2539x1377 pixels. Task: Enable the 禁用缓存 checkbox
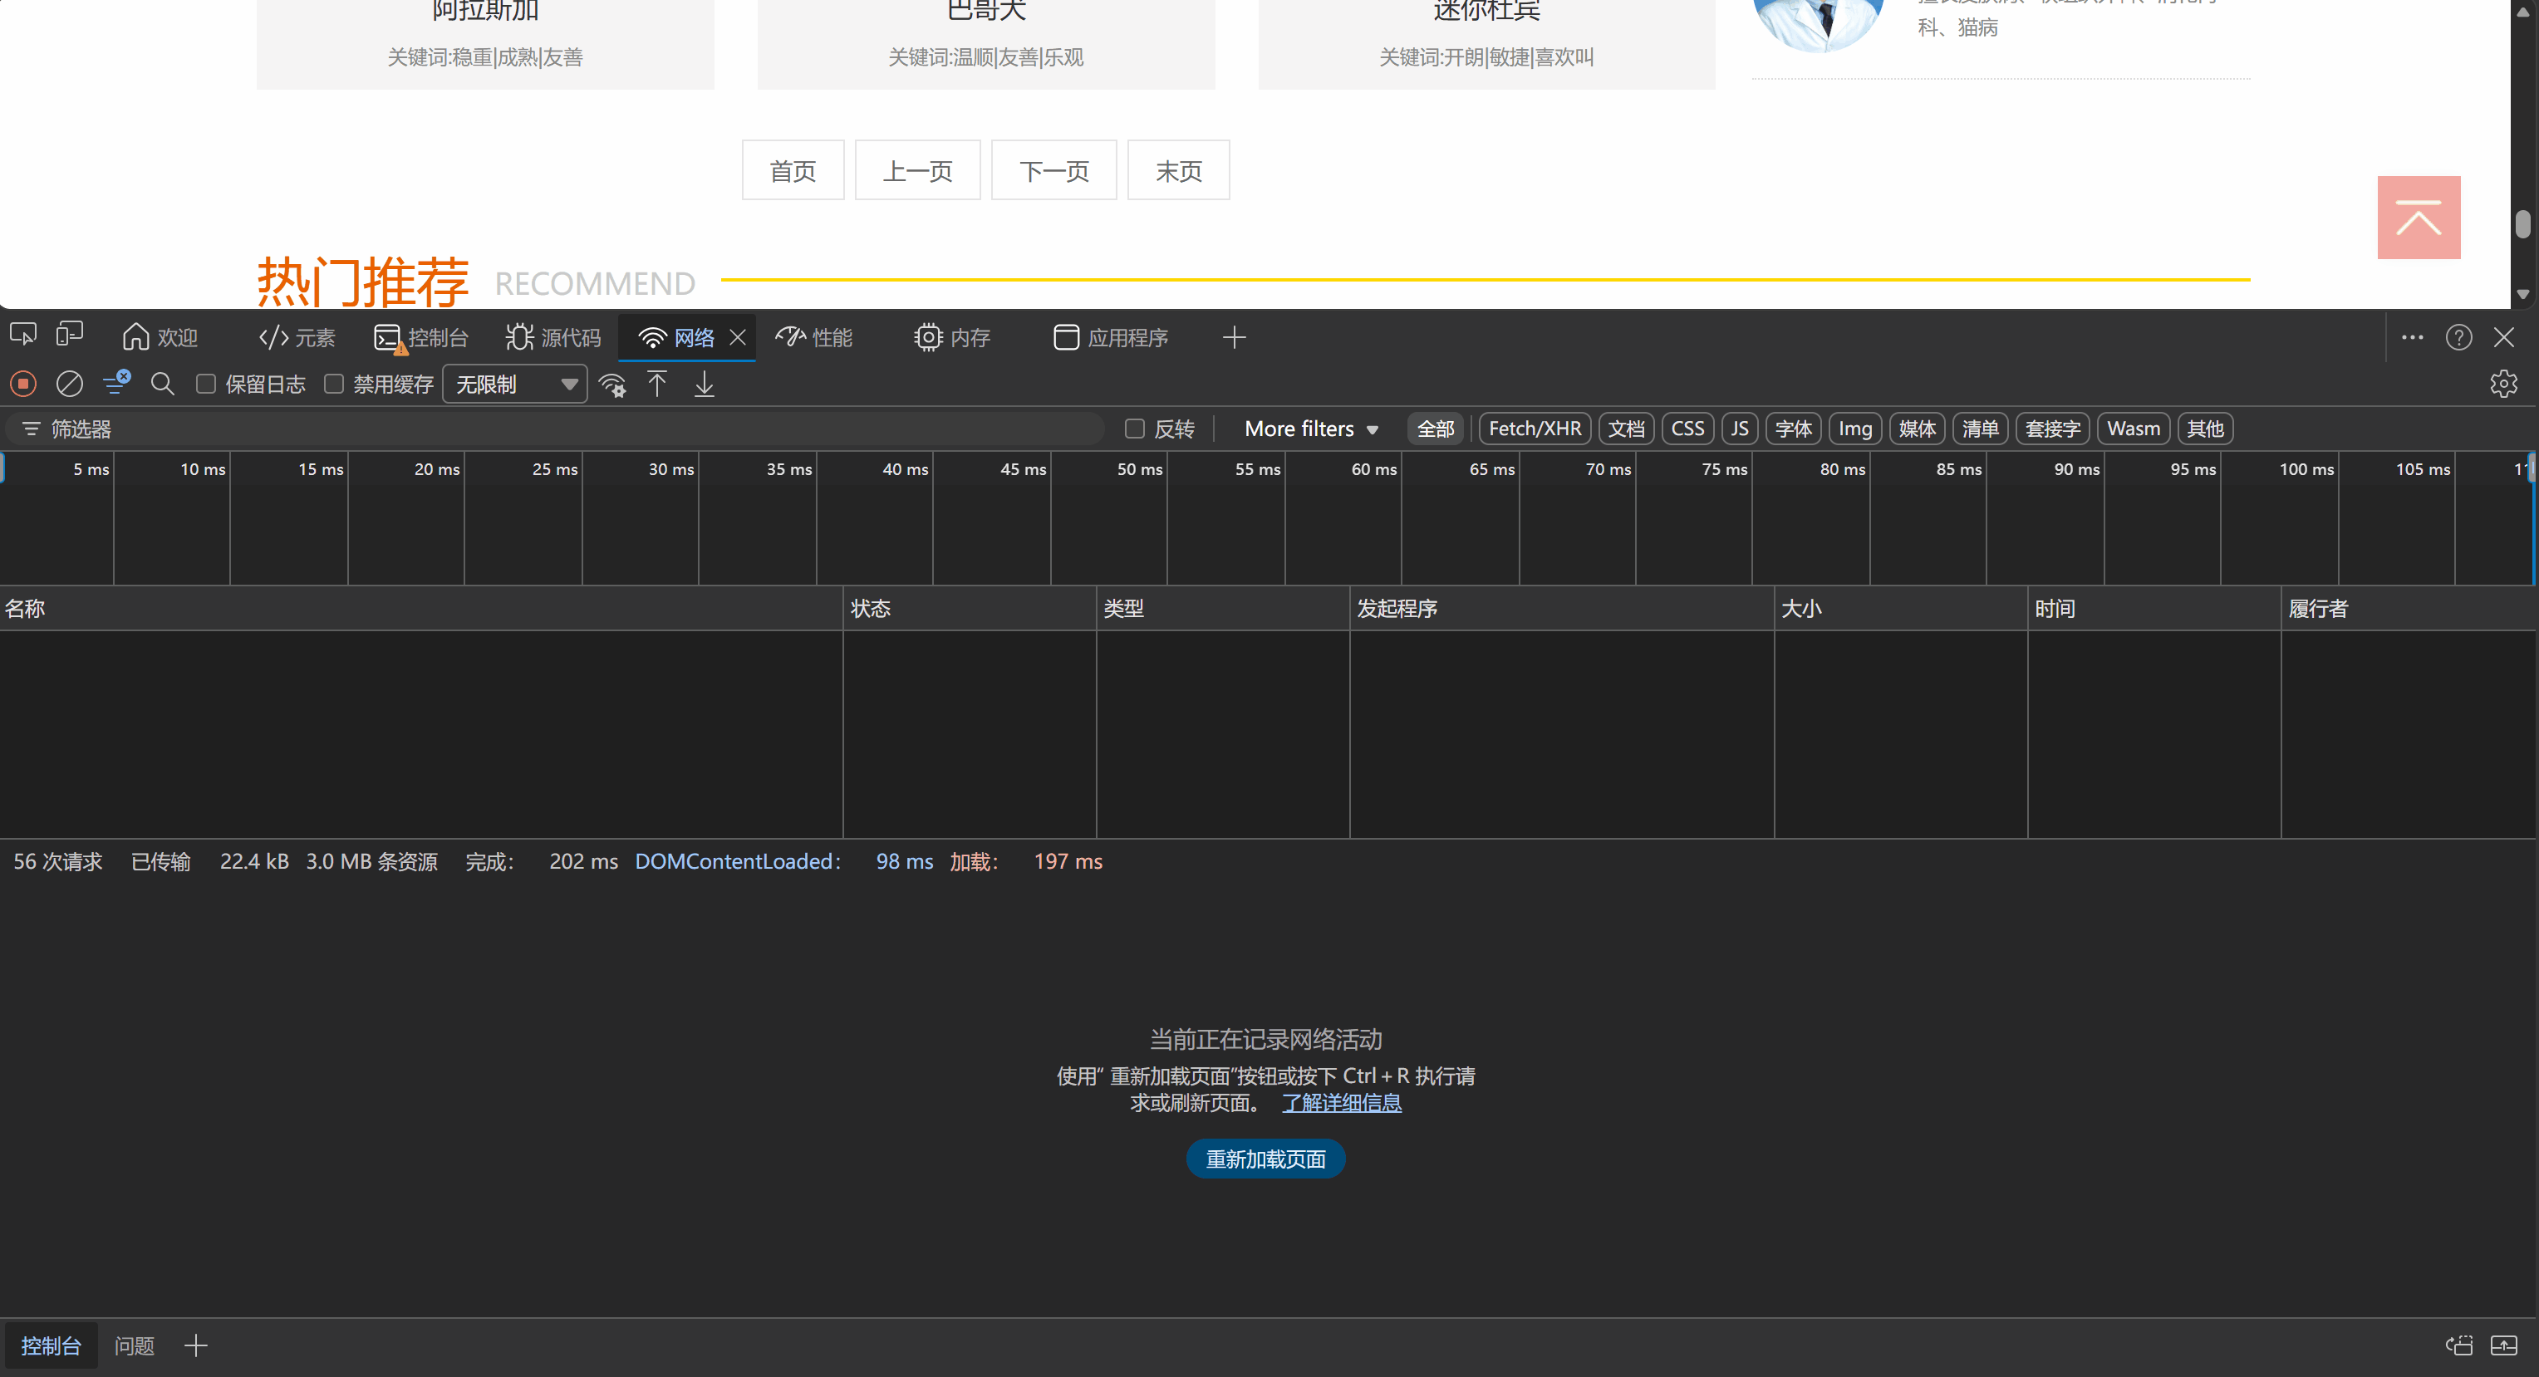(x=334, y=385)
